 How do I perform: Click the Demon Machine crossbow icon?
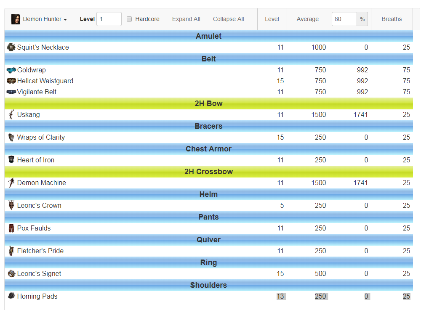(11, 183)
